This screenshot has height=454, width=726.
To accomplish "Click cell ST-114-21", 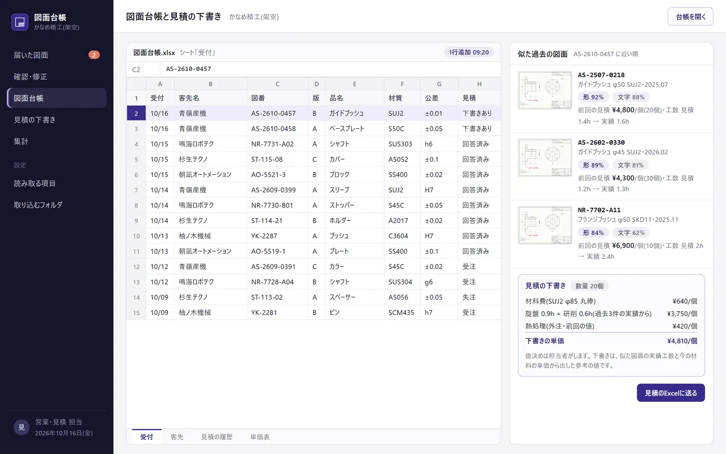I will click(x=277, y=221).
